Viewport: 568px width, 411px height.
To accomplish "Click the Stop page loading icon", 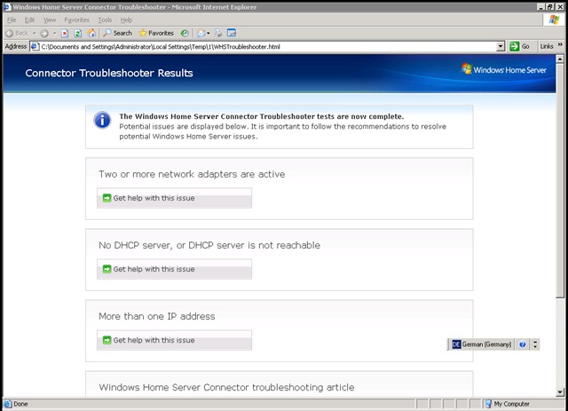I will pyautogui.click(x=65, y=34).
